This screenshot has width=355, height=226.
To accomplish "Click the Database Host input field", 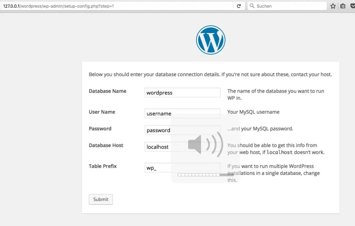I will pyautogui.click(x=183, y=147).
